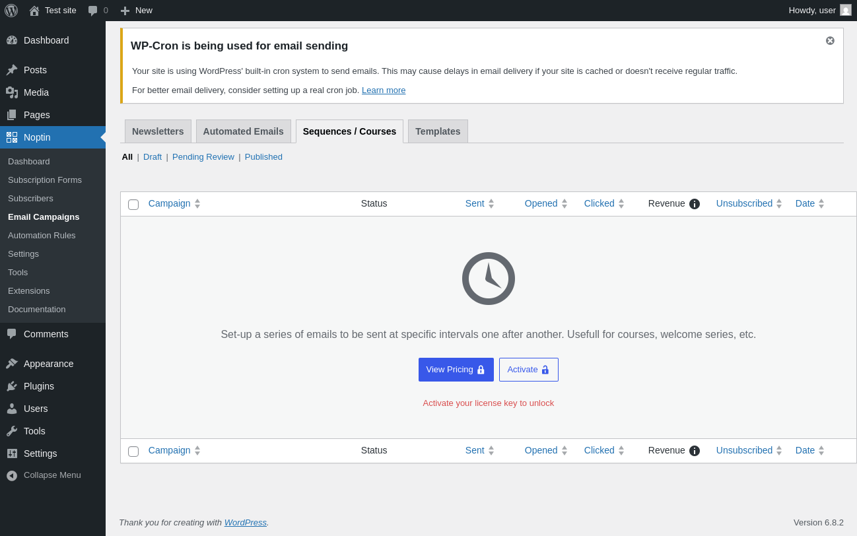Click the Revenue info icon in table header
Viewport: 857px width, 536px height.
point(695,204)
